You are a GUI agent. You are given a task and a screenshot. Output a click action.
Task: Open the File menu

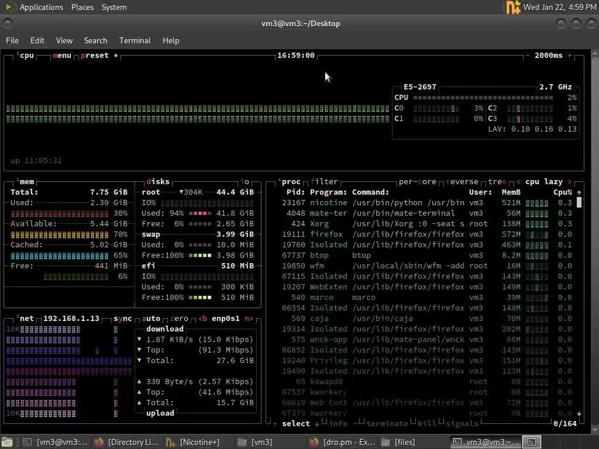(12, 40)
